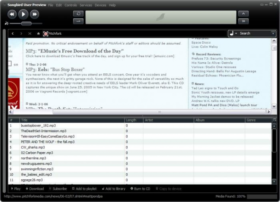Click the volume slider handle

tap(26, 23)
